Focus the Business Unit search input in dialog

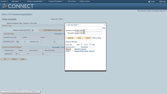tap(93, 31)
